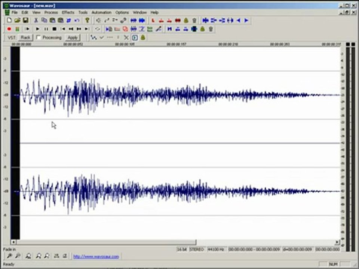359x269 pixels.
Task: Click the blue right triangle arrow icon
Action: click(x=246, y=21)
